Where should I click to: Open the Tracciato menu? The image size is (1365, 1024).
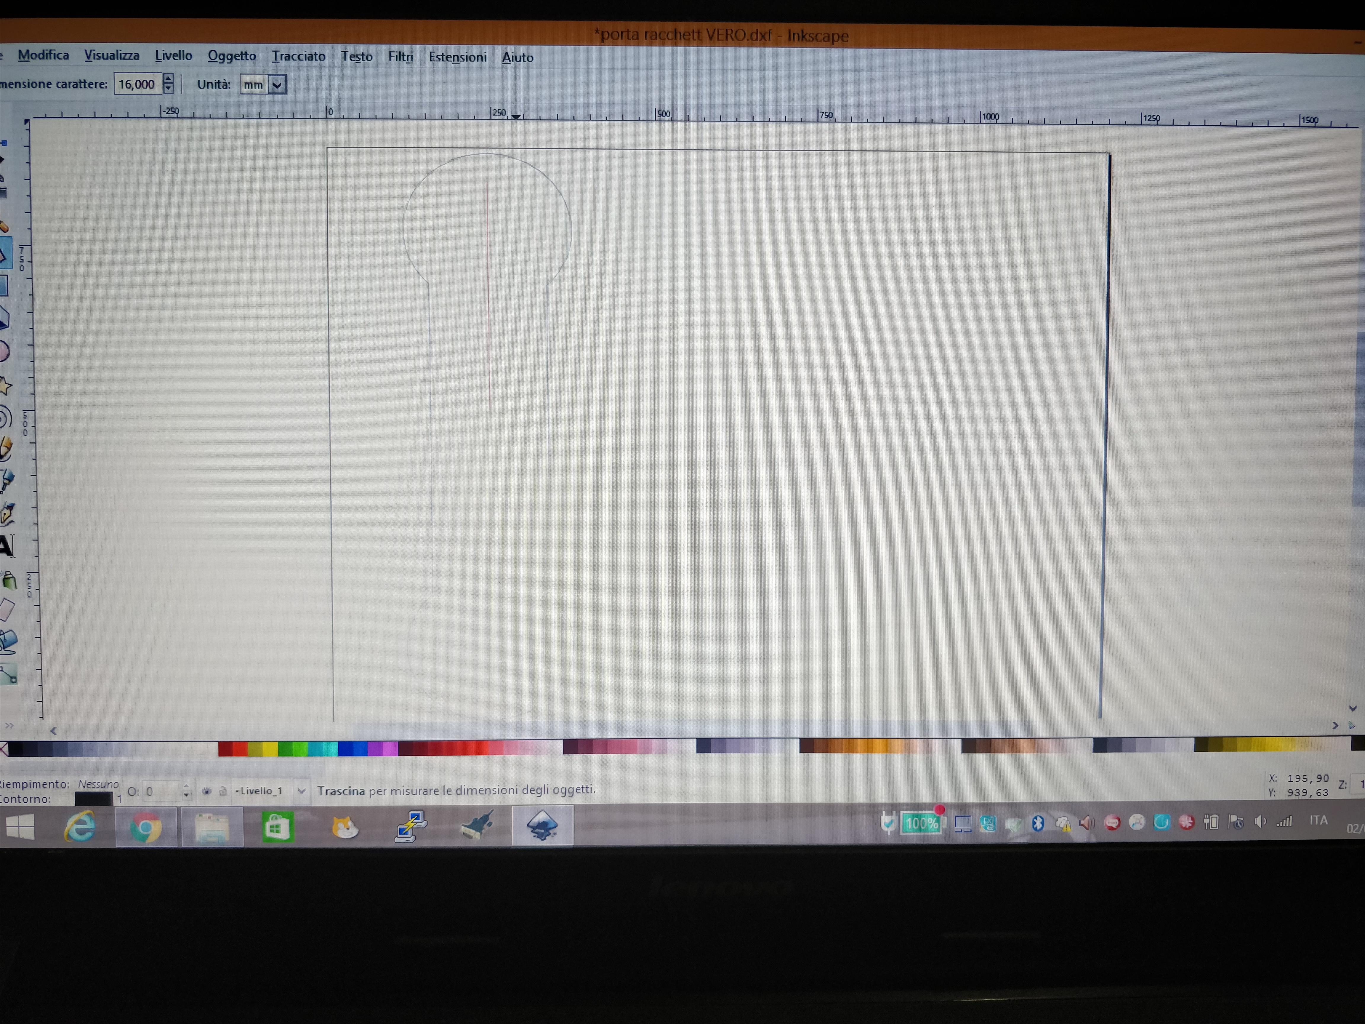pos(299,56)
